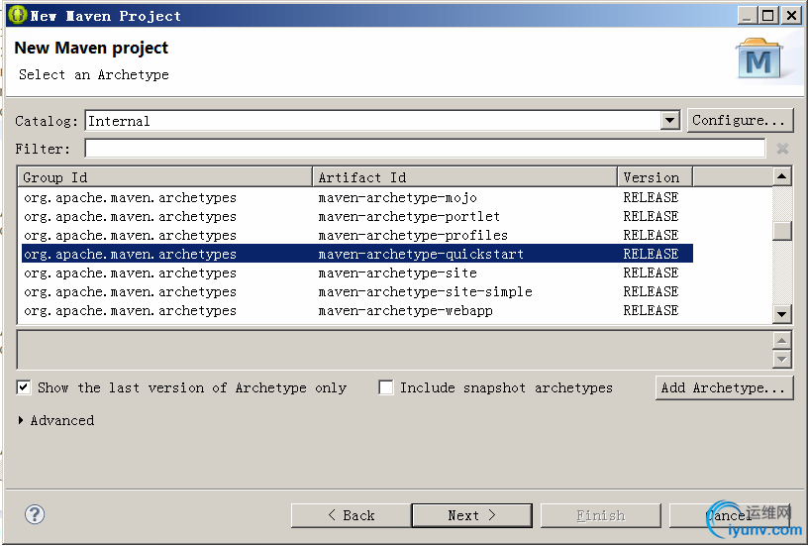Viewport: 808px width, 546px height.
Task: Toggle Show the last version of Archetype only
Action: pyautogui.click(x=24, y=387)
